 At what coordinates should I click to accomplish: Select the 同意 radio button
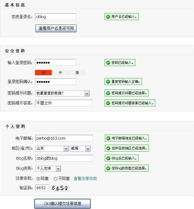click(x=38, y=179)
